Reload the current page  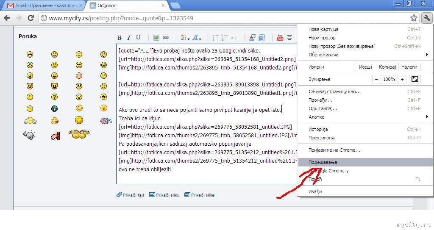(31, 18)
